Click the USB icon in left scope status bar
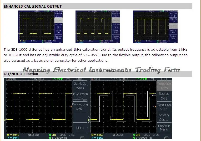 (x=83, y=138)
